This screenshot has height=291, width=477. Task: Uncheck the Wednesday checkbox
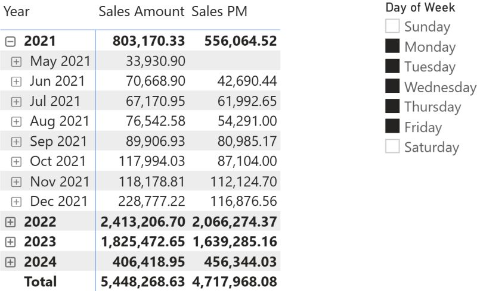pos(392,87)
